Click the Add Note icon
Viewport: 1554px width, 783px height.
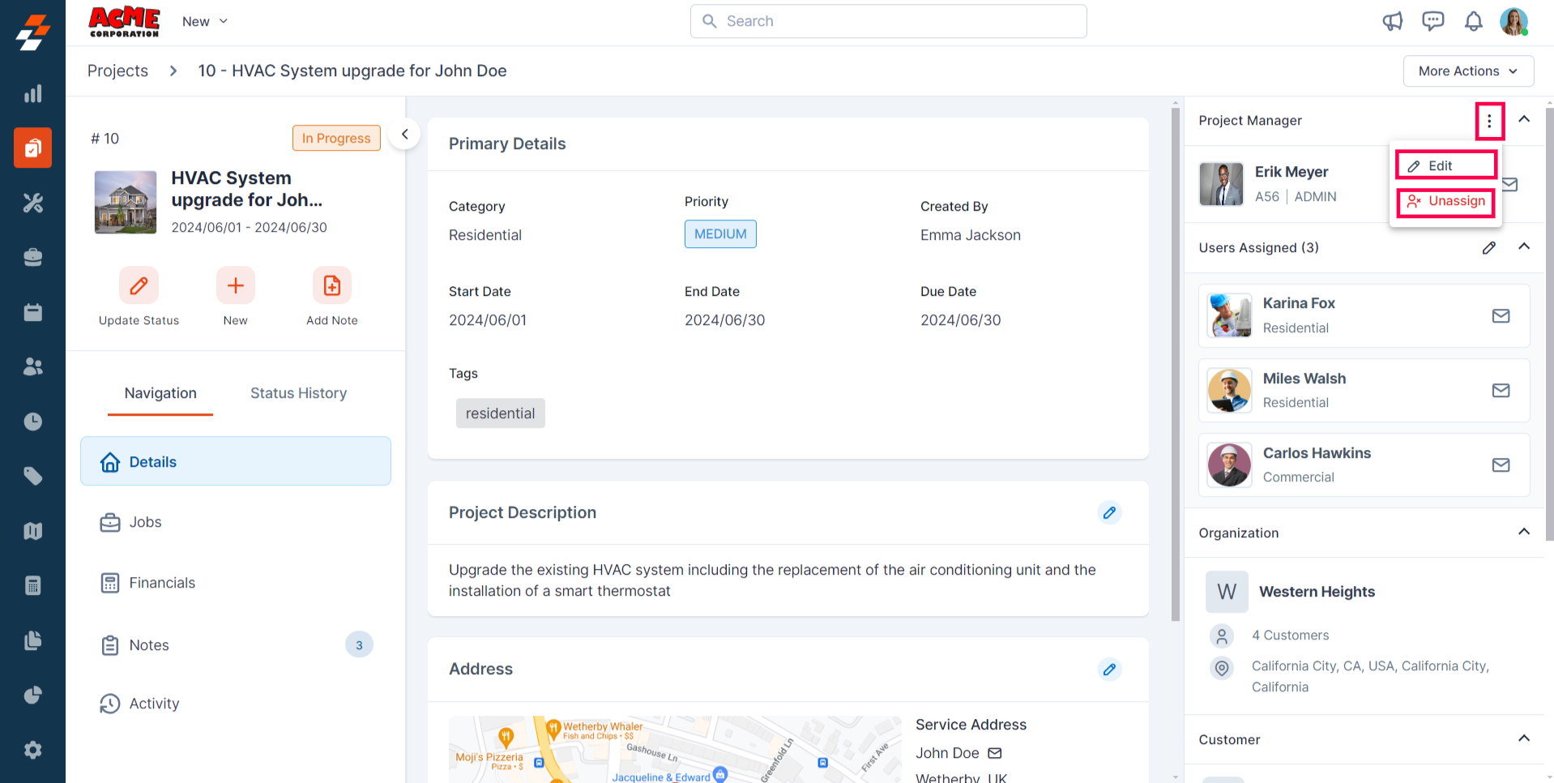pyautogui.click(x=331, y=285)
